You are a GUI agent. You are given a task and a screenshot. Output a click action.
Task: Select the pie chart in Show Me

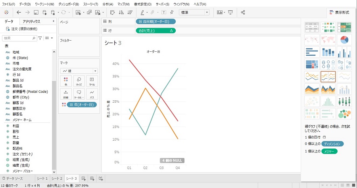tap(344, 39)
